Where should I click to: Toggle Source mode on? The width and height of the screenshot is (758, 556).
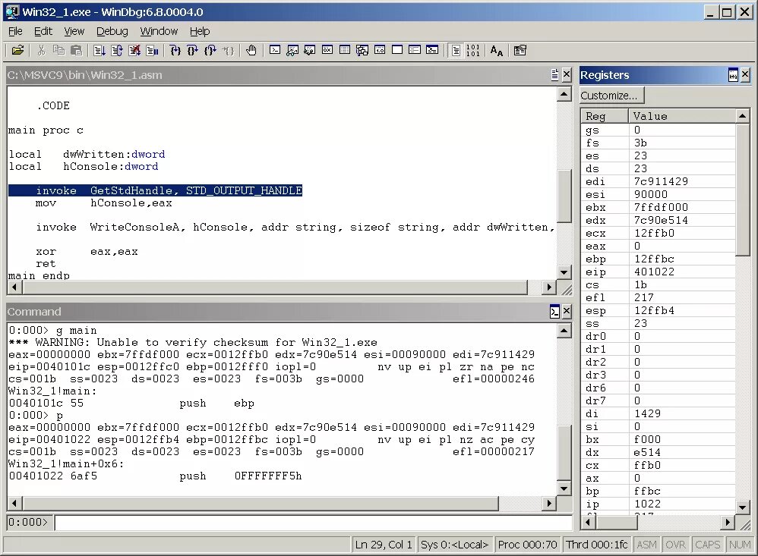pos(456,50)
